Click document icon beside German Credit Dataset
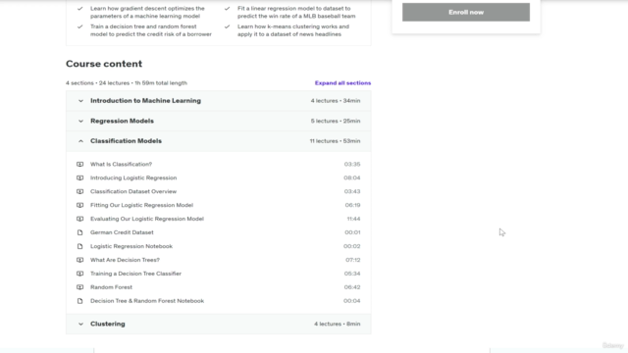Image resolution: width=628 pixels, height=353 pixels. pos(80,232)
